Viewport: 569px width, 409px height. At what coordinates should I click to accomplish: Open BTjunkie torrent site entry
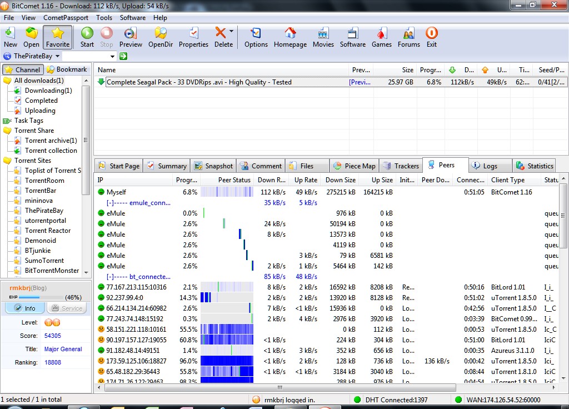38,251
